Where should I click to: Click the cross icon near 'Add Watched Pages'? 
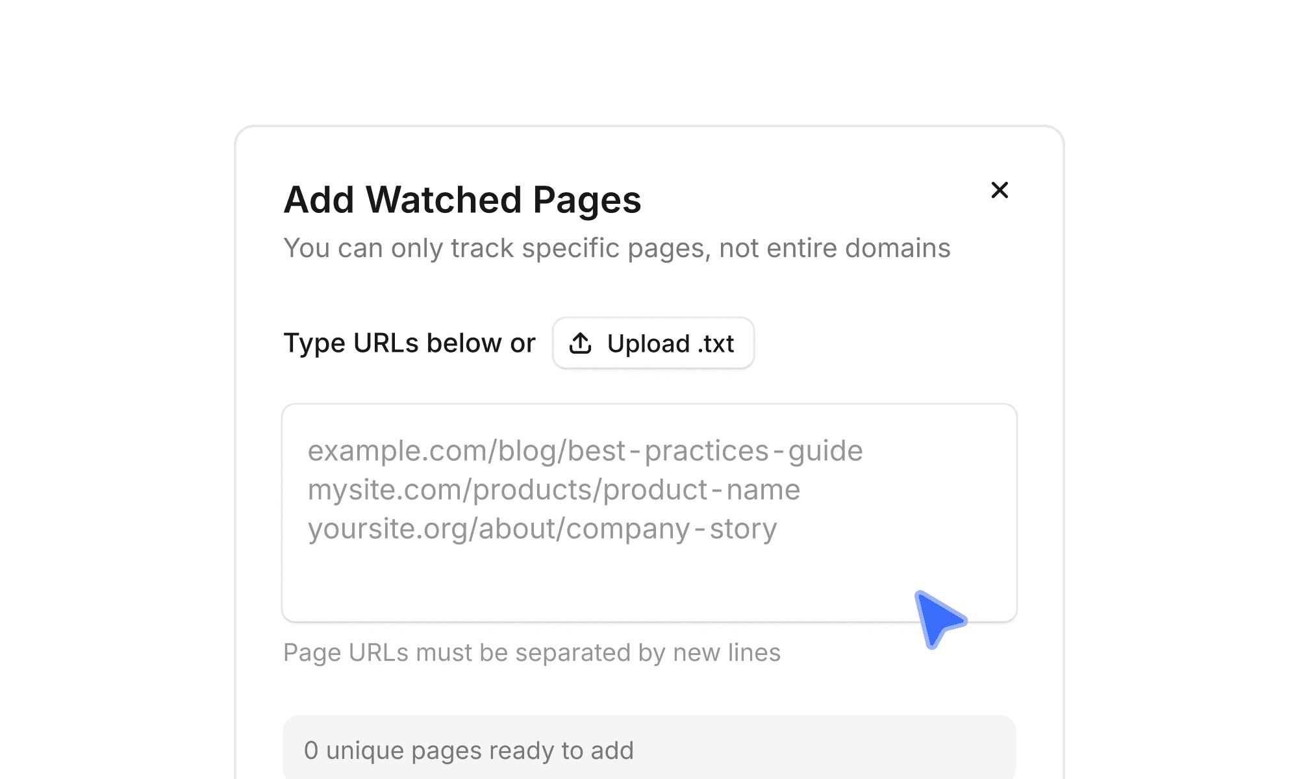pos(1000,190)
